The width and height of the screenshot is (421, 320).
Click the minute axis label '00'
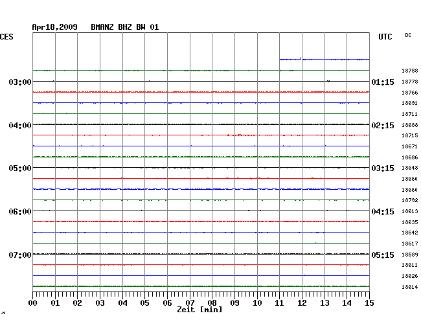pyautogui.click(x=33, y=303)
